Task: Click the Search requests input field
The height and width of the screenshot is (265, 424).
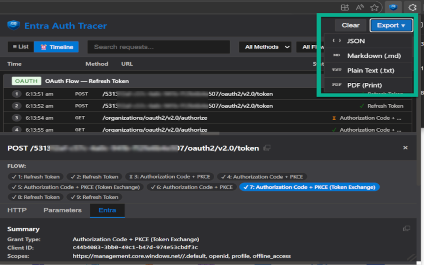Action: tap(159, 47)
